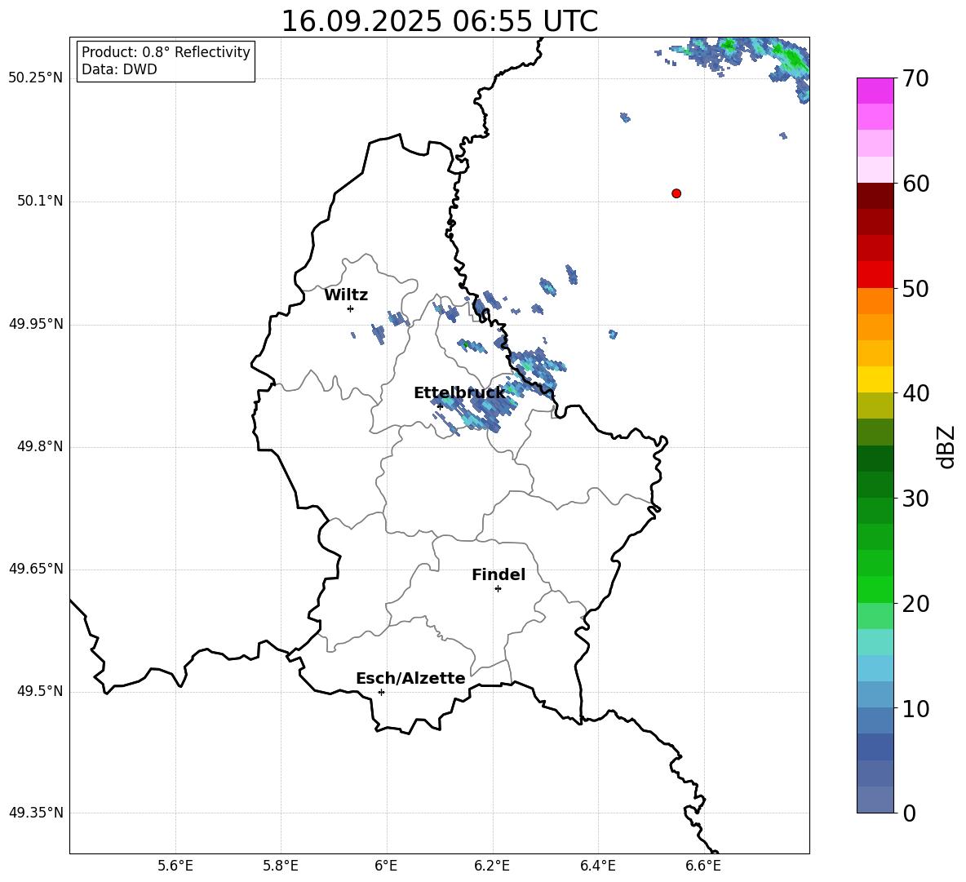Click the 10 label on colorbar
The image size is (966, 882).
point(915,708)
